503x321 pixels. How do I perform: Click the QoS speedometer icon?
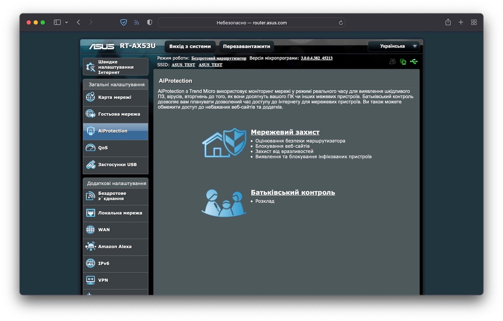click(x=90, y=148)
